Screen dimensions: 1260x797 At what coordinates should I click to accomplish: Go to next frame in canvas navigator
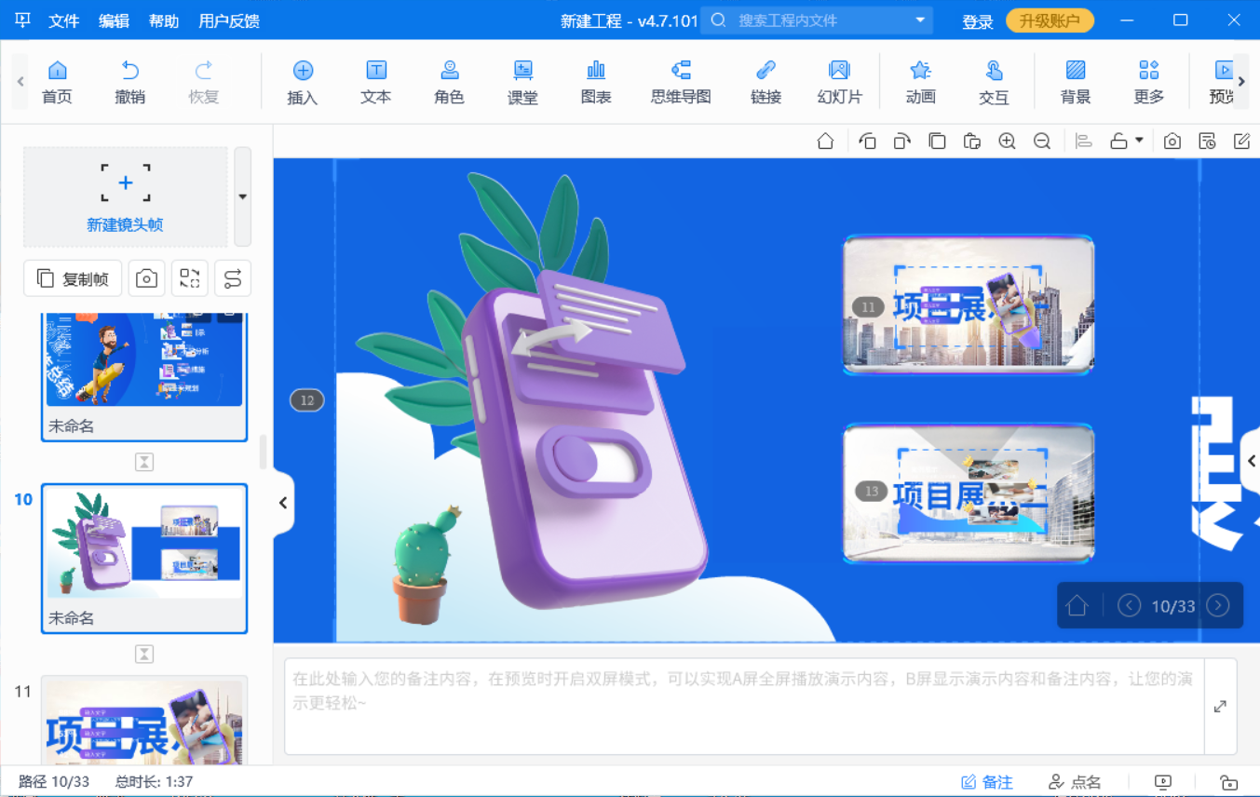1218,606
